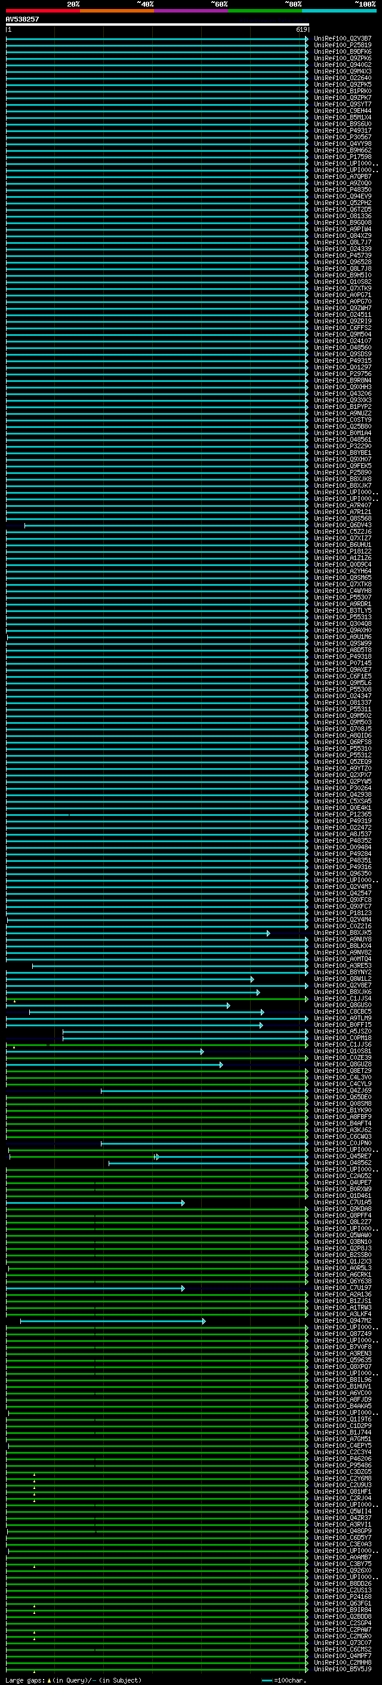Screen dimensions: 382x1685
Task: Click the UniRef100_A7QPB7 label
Action: click(343, 176)
